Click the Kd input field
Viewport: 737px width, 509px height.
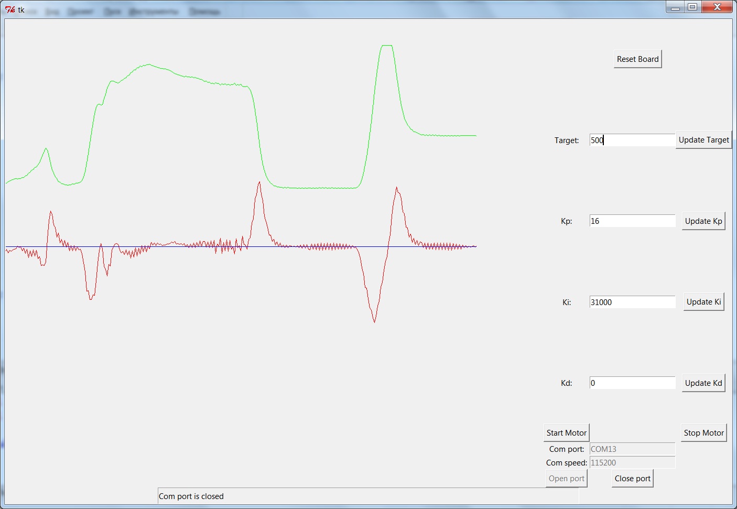(x=632, y=383)
